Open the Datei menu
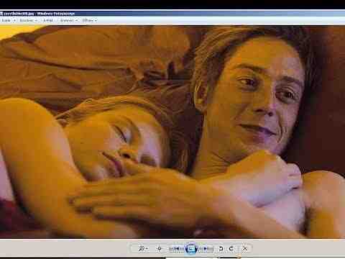This screenshot has height=259, width=345. pos(6,21)
